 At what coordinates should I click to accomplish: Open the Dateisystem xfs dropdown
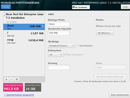click(x=56, y=55)
